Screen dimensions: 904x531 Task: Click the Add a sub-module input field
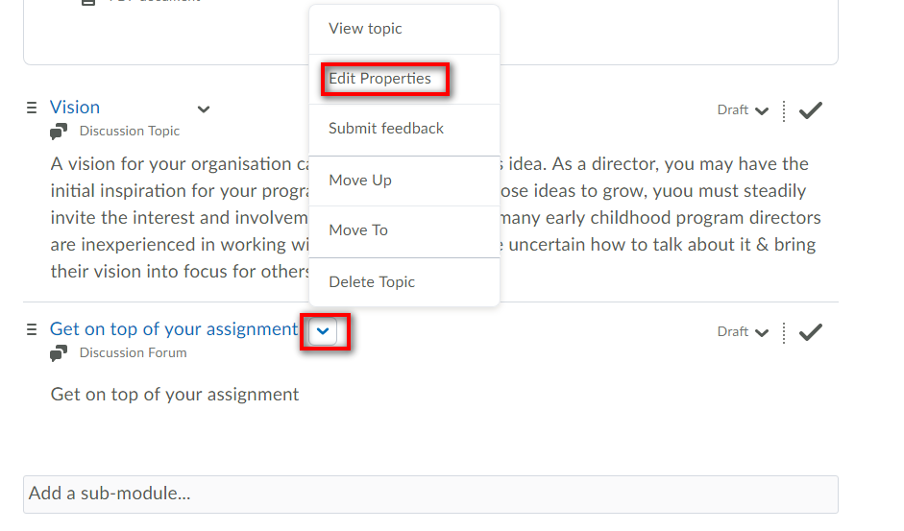(430, 495)
